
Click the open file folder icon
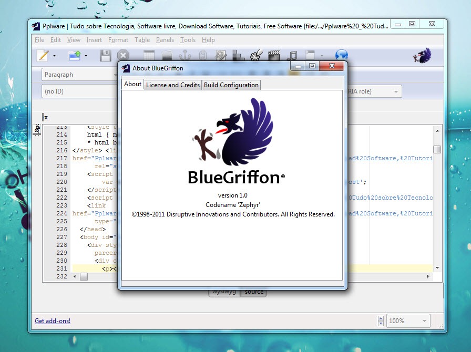[75, 56]
